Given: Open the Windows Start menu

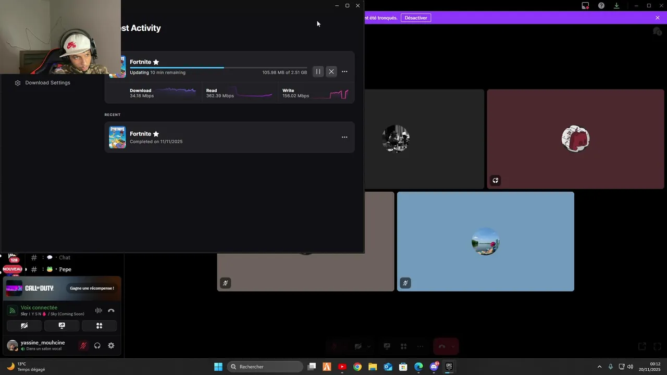Looking at the screenshot, I should click(x=218, y=367).
